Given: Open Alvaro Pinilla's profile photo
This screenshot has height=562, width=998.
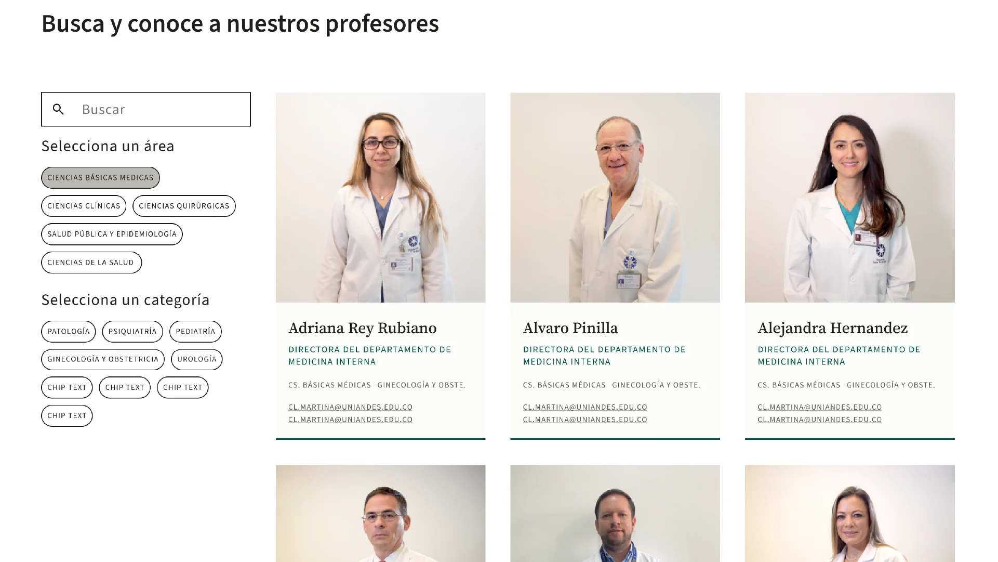Looking at the screenshot, I should 615,198.
